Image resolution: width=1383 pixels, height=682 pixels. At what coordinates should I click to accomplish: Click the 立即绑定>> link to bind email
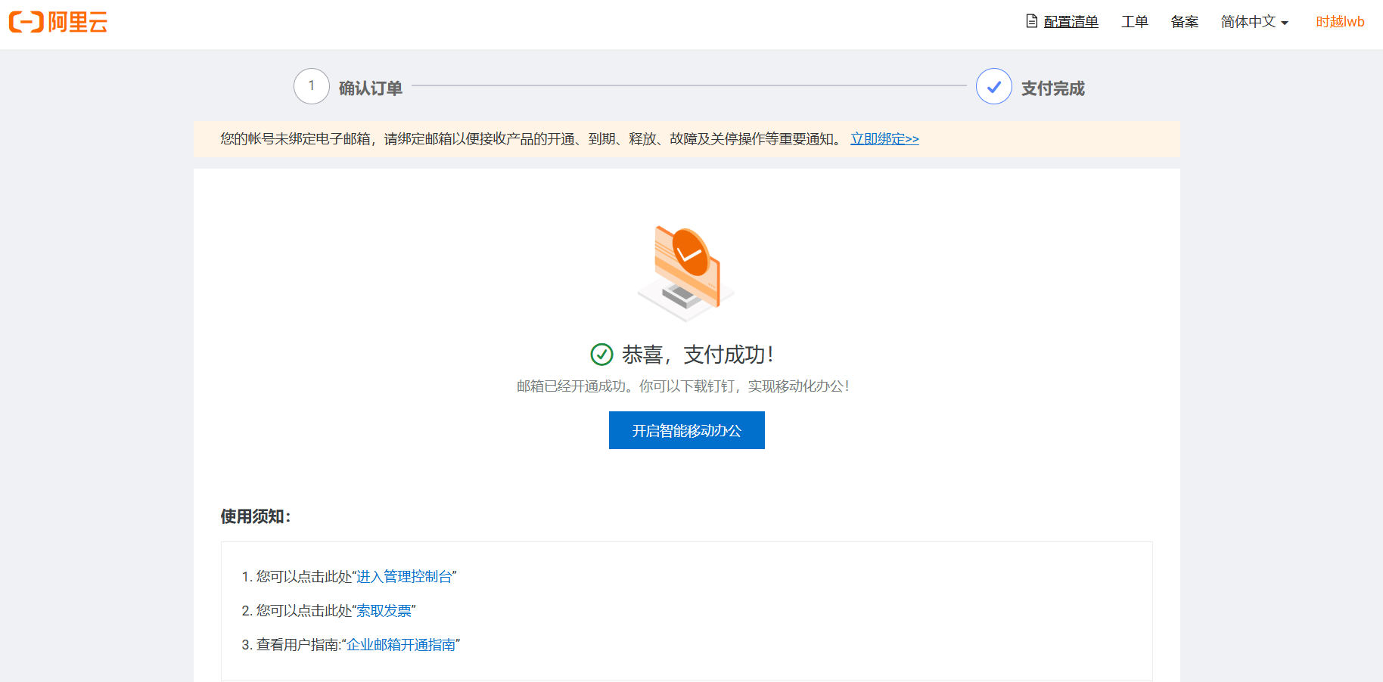click(x=884, y=139)
